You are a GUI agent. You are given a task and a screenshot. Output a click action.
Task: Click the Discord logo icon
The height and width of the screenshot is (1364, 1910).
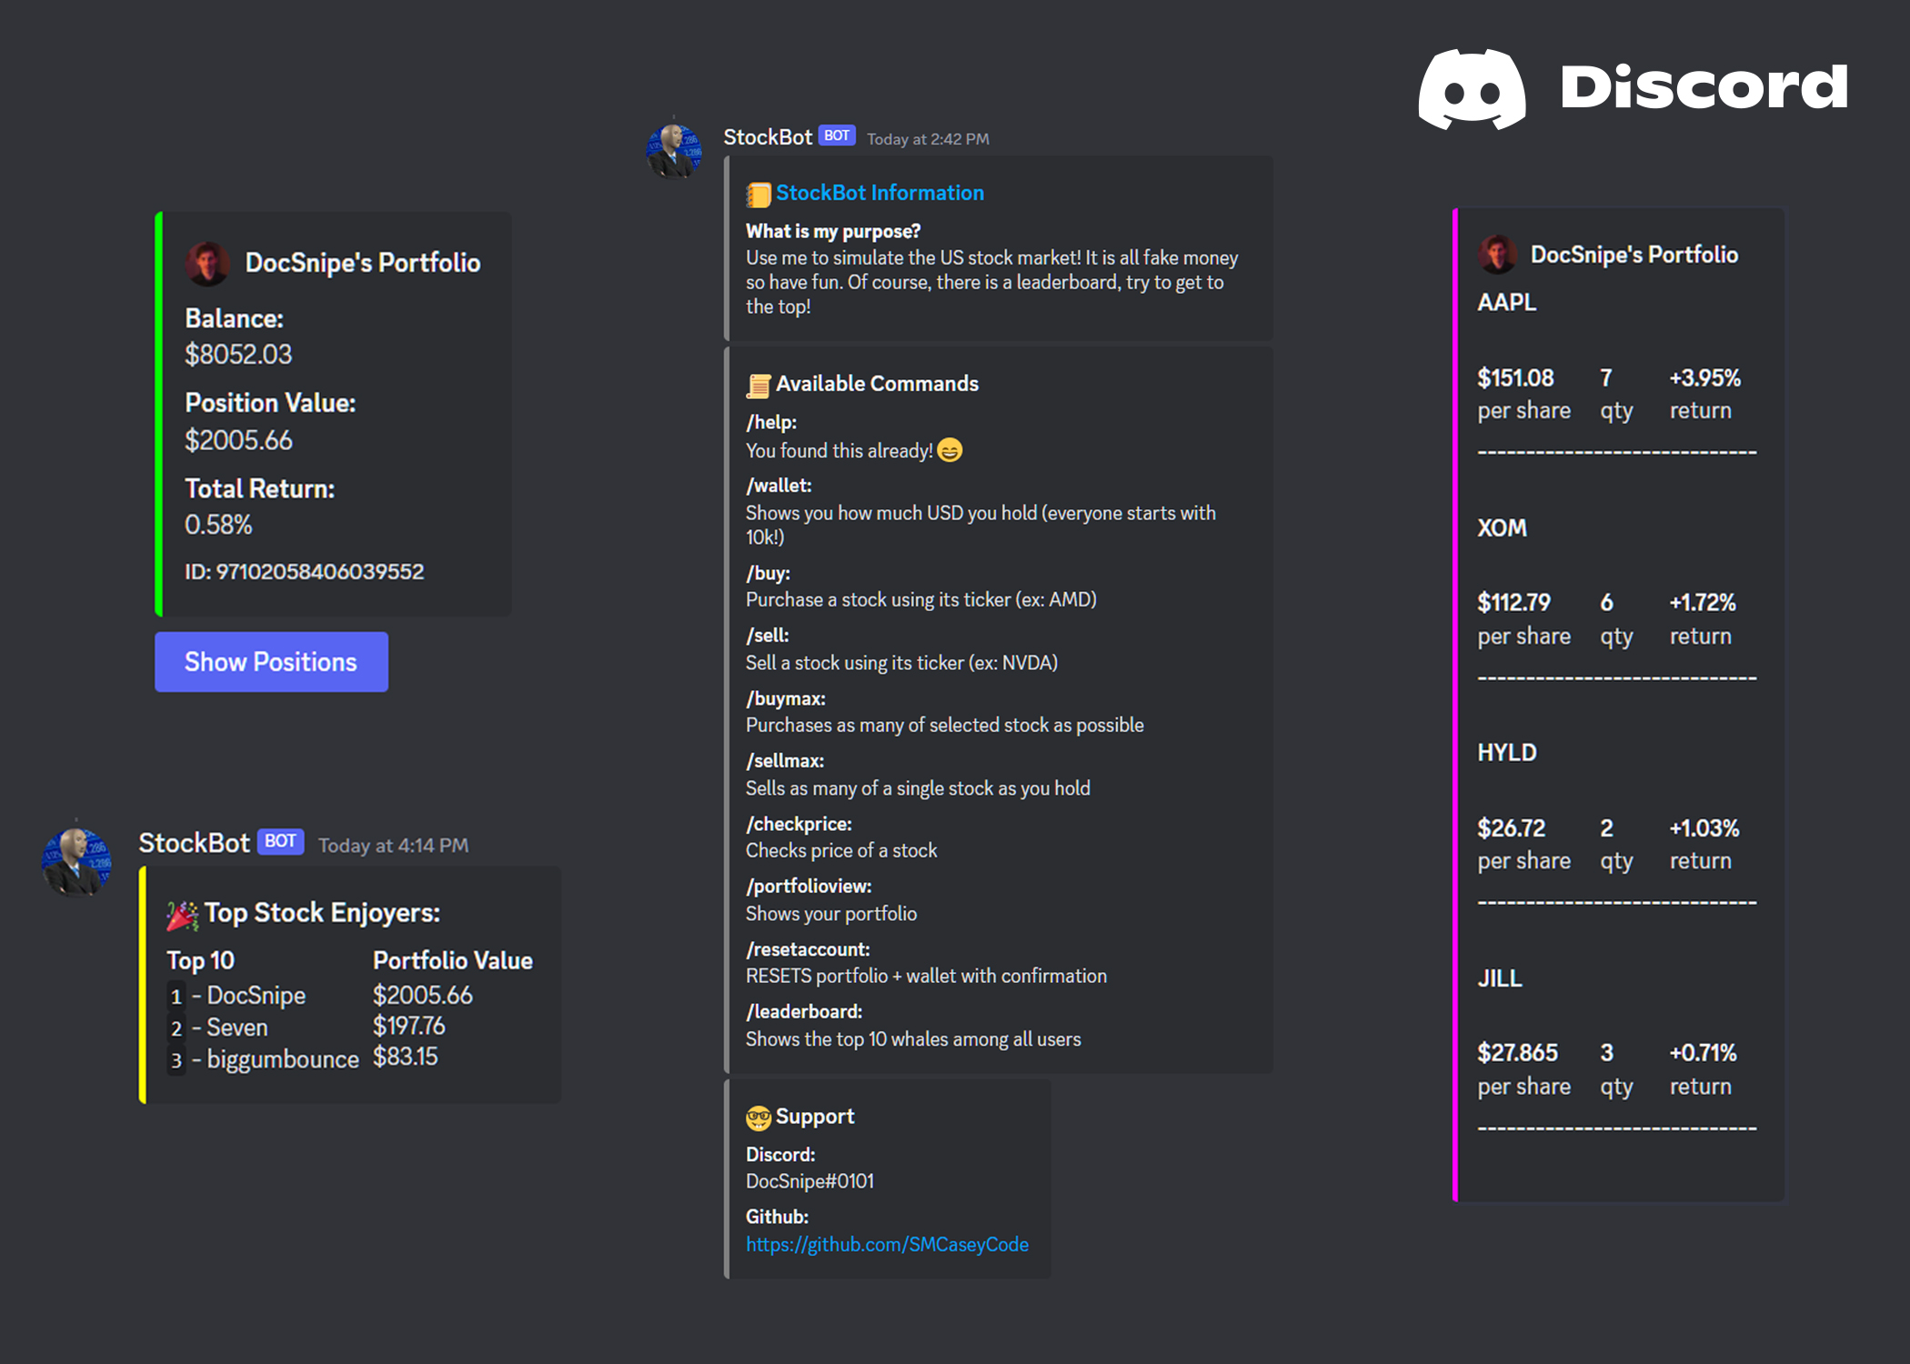[x=1472, y=89]
